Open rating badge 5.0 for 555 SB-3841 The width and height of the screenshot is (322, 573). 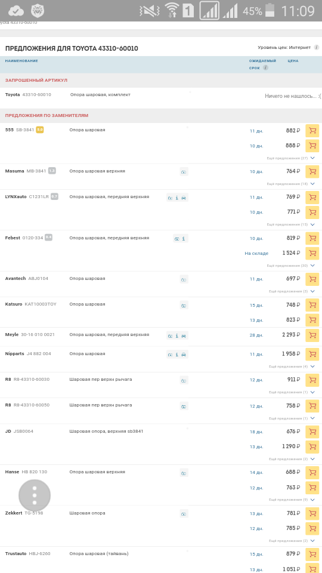tap(40, 130)
